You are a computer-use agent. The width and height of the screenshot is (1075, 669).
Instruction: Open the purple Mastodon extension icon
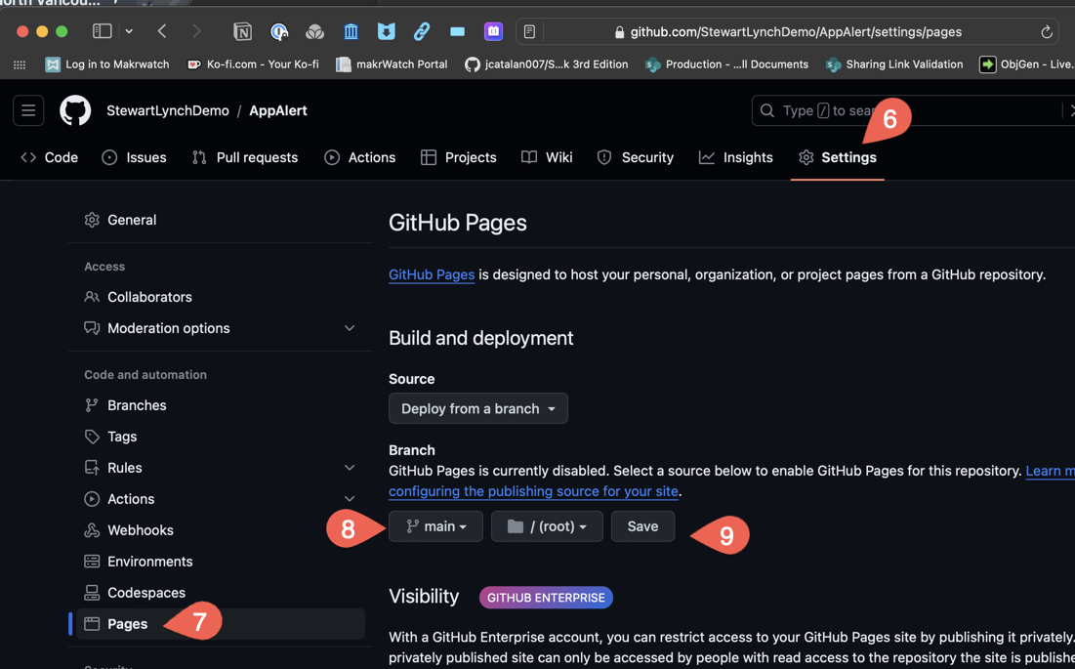click(494, 31)
